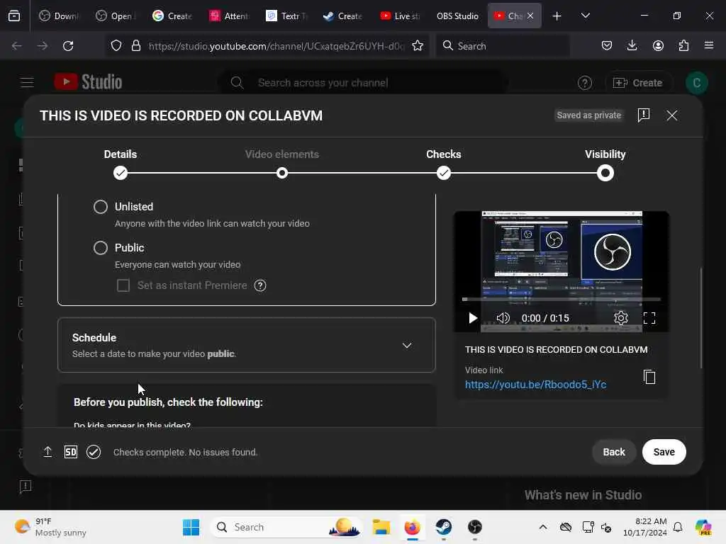Switch to the OBS Studio browser tab
Image resolution: width=726 pixels, height=544 pixels.
click(457, 16)
